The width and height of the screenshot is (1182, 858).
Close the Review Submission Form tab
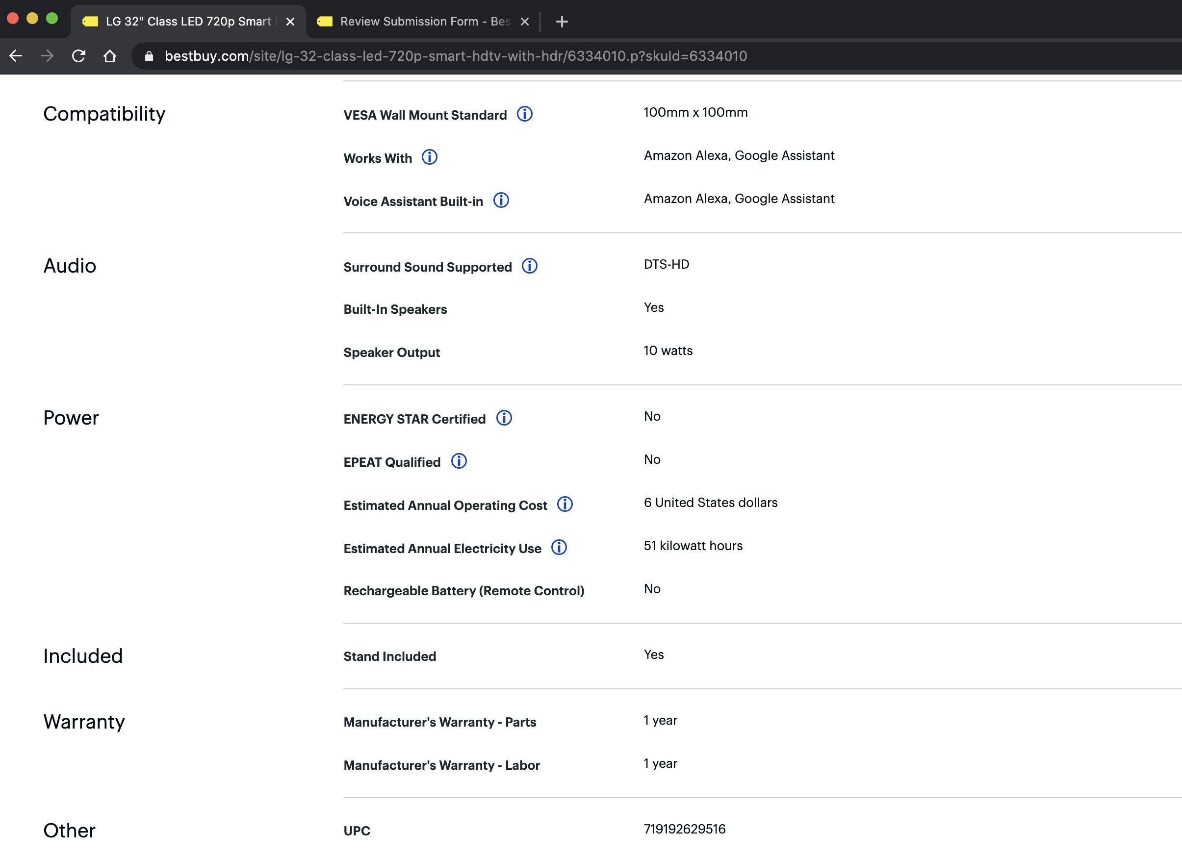click(525, 22)
